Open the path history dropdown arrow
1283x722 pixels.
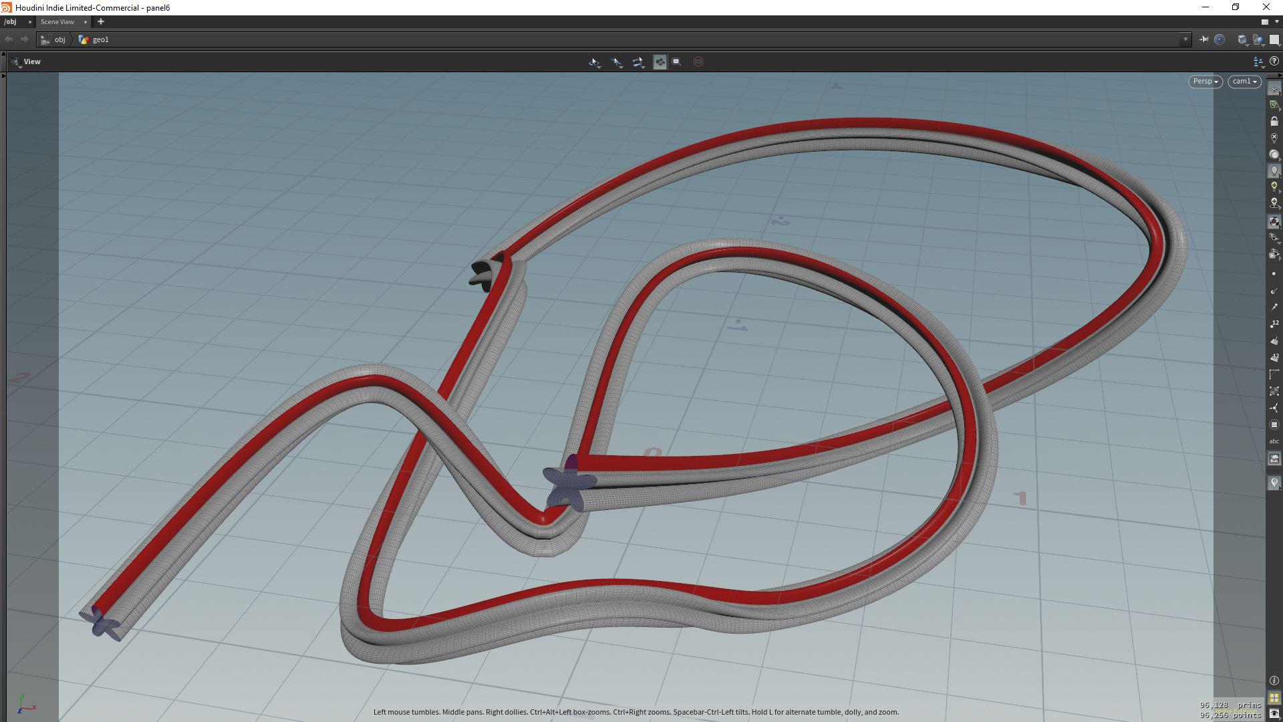coord(1186,39)
